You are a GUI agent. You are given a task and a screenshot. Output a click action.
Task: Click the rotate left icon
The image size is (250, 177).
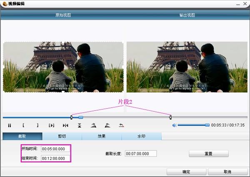click(x=107, y=125)
